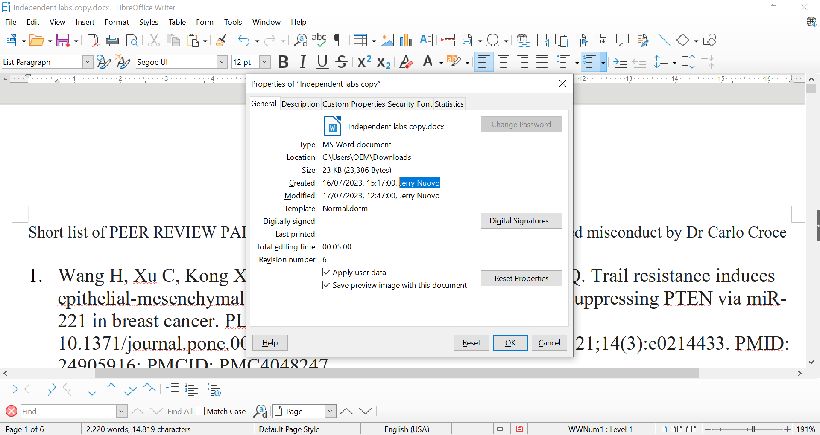Toggle Formatting Marks pilcrow icon
Viewport: 820px width, 435px height.
pyautogui.click(x=338, y=41)
